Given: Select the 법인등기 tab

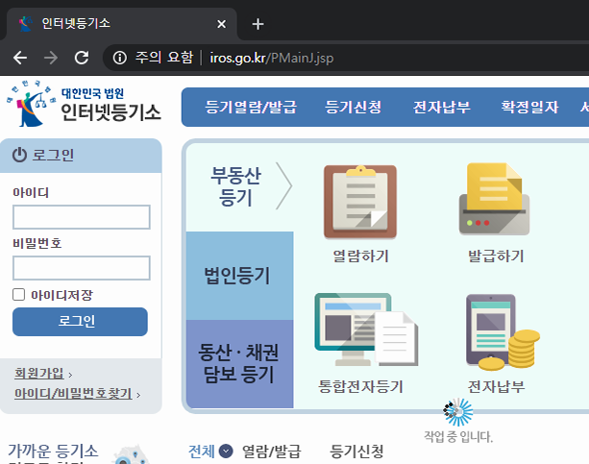Looking at the screenshot, I should (239, 276).
